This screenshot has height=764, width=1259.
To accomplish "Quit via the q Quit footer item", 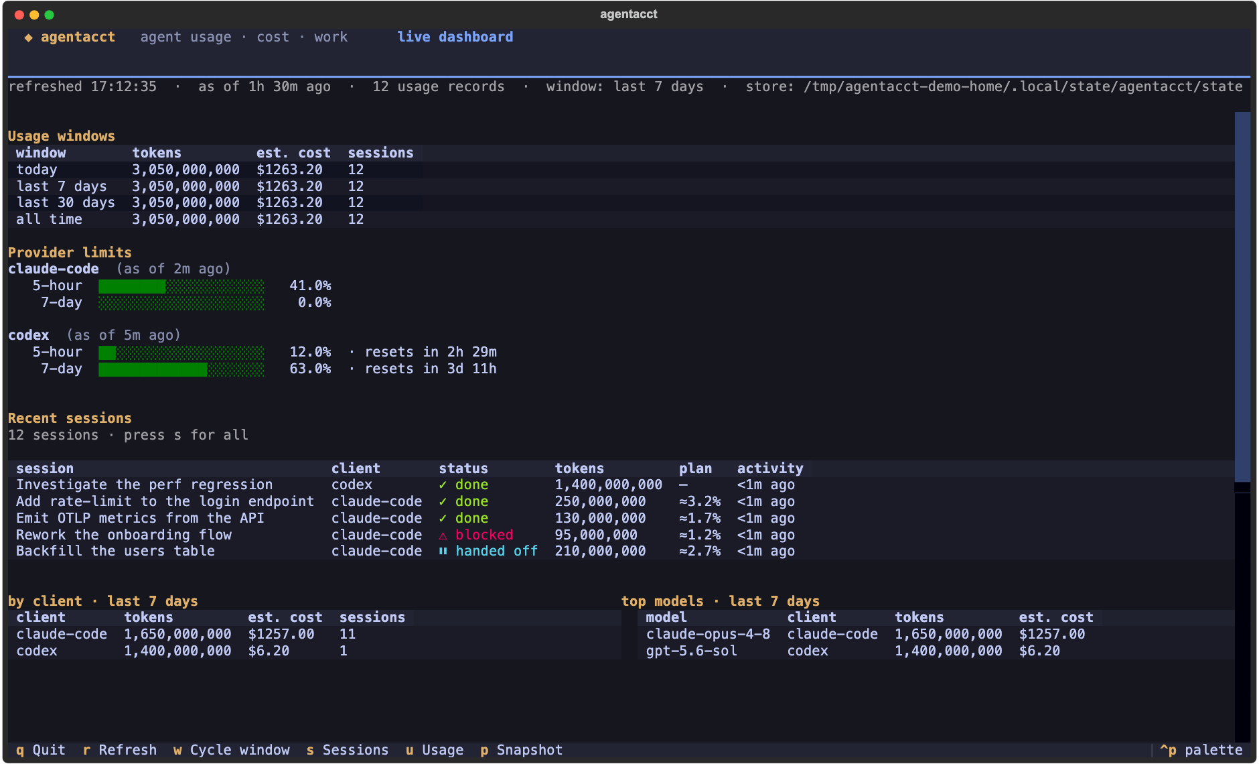I will [41, 750].
